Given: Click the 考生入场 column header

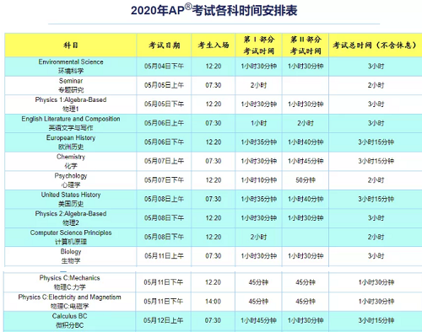Looking at the screenshot, I should click(x=214, y=46).
